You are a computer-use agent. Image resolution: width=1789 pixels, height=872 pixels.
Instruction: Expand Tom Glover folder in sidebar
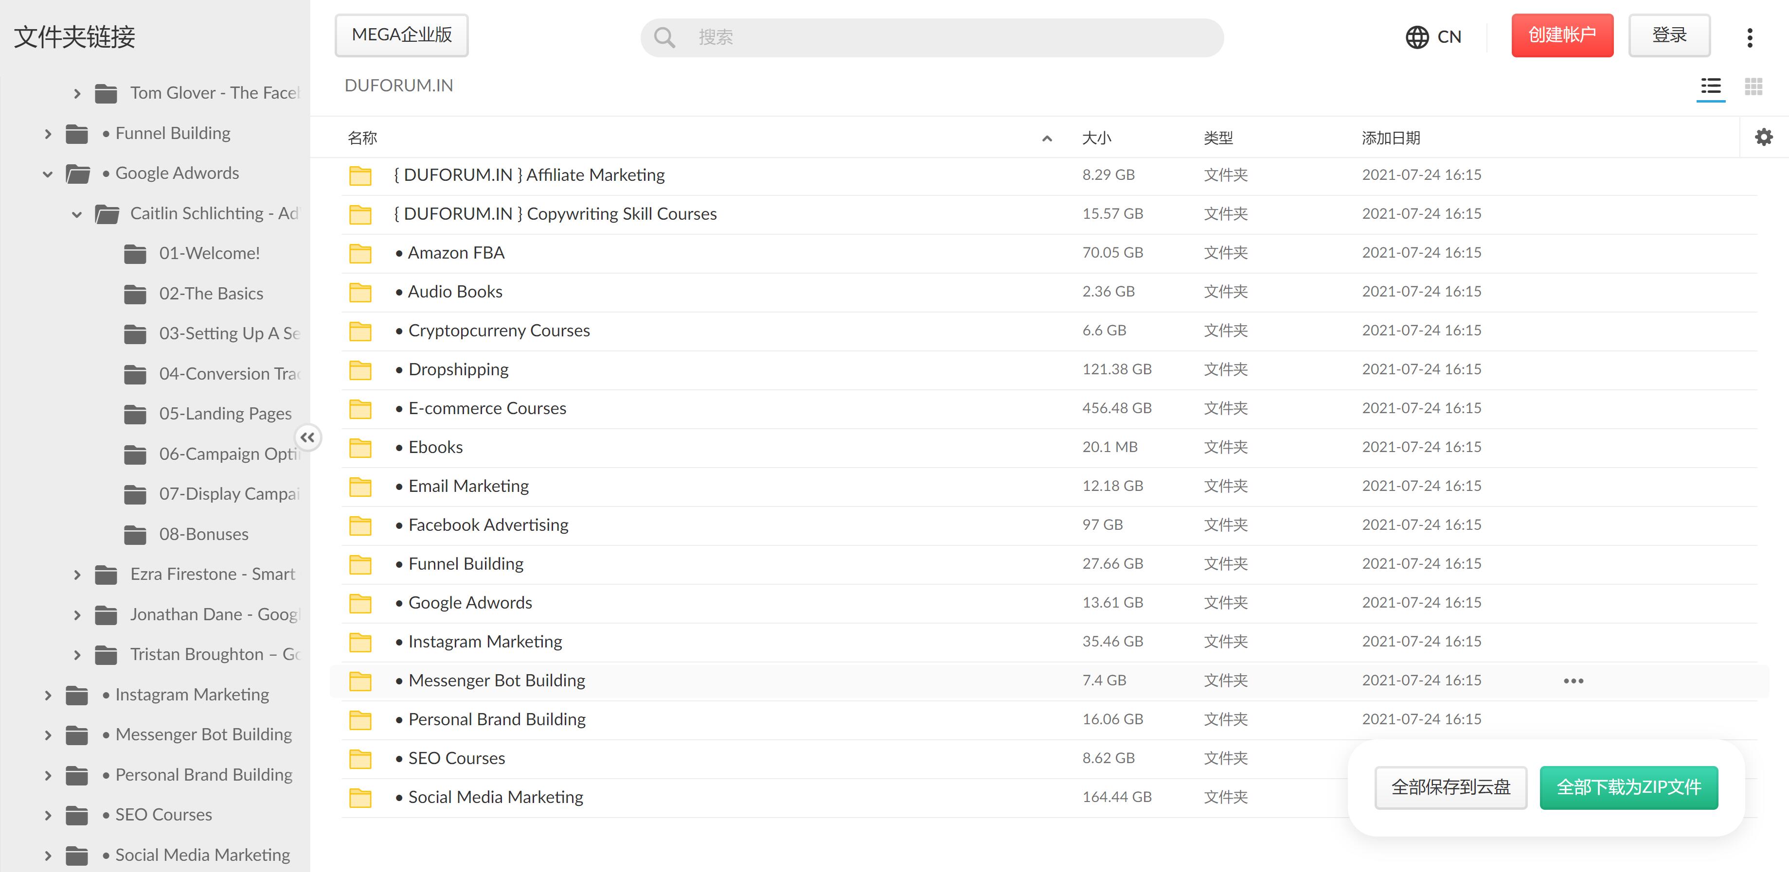point(77,93)
